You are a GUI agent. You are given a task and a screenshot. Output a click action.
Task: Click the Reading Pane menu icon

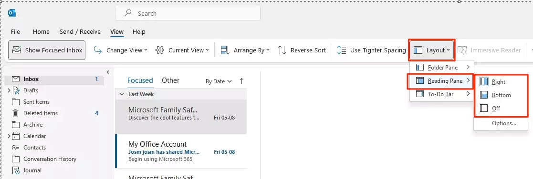420,80
